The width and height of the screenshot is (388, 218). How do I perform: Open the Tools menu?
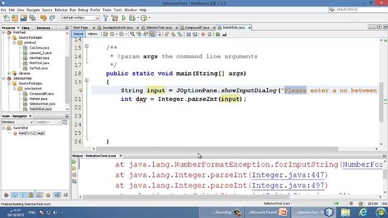pos(118,10)
